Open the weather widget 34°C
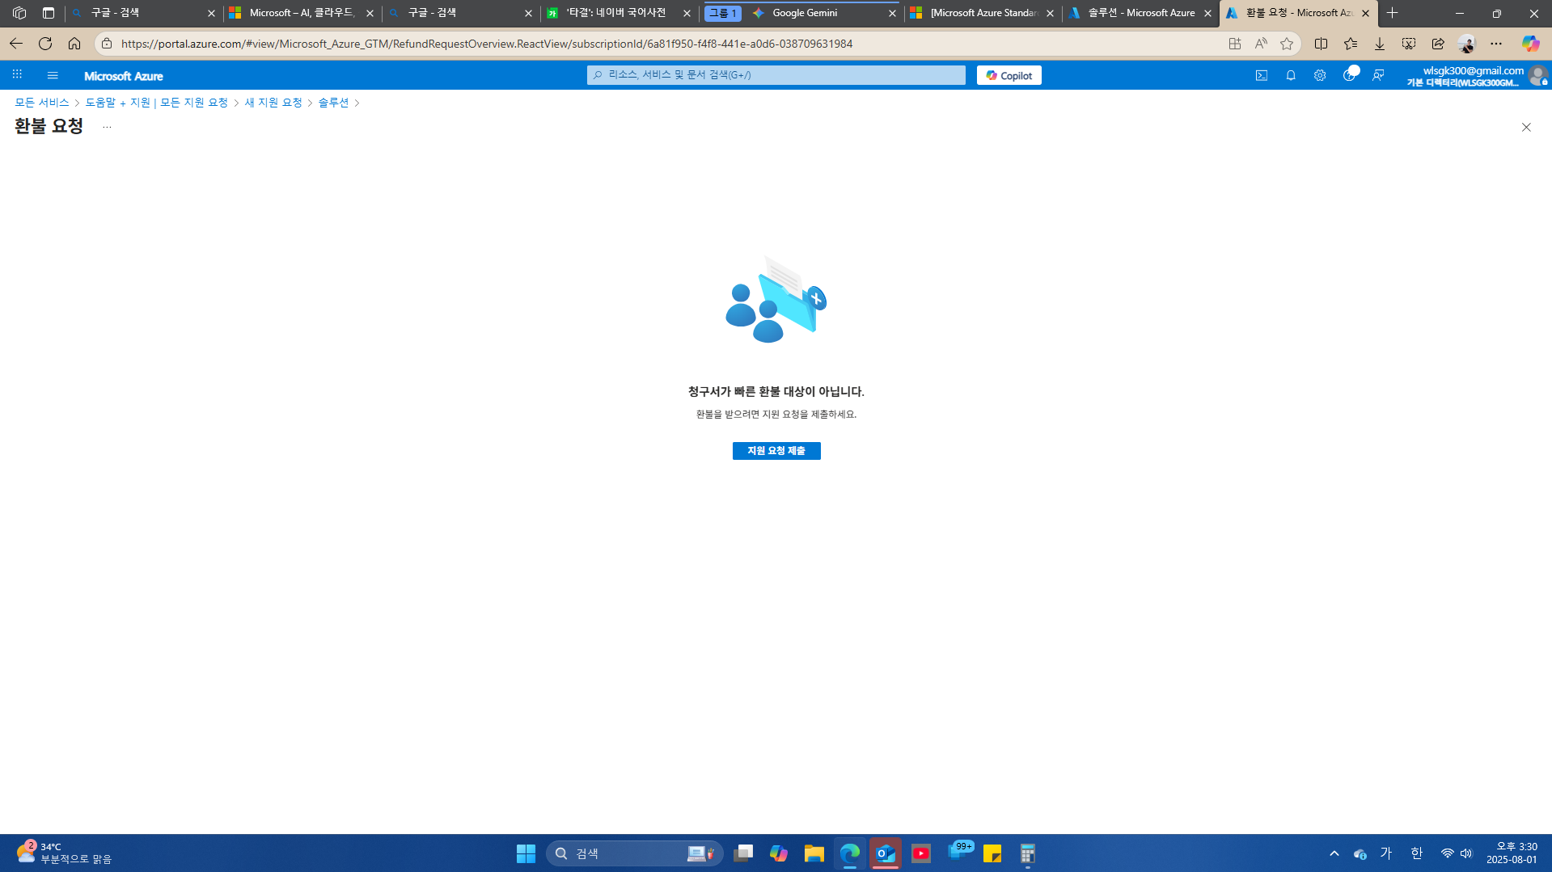 (x=63, y=853)
